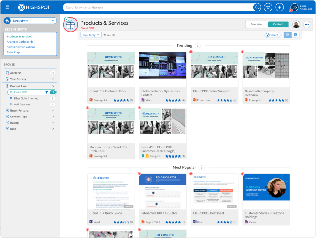The image size is (316, 238).
Task: Select the Cloud PBX filter
Action: [x=32, y=92]
